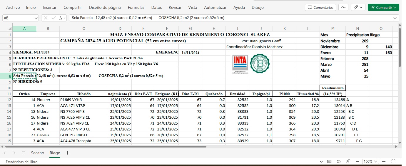The height and width of the screenshot is (166, 406).
Task: Click the zoom in plus icon
Action: 384,162
